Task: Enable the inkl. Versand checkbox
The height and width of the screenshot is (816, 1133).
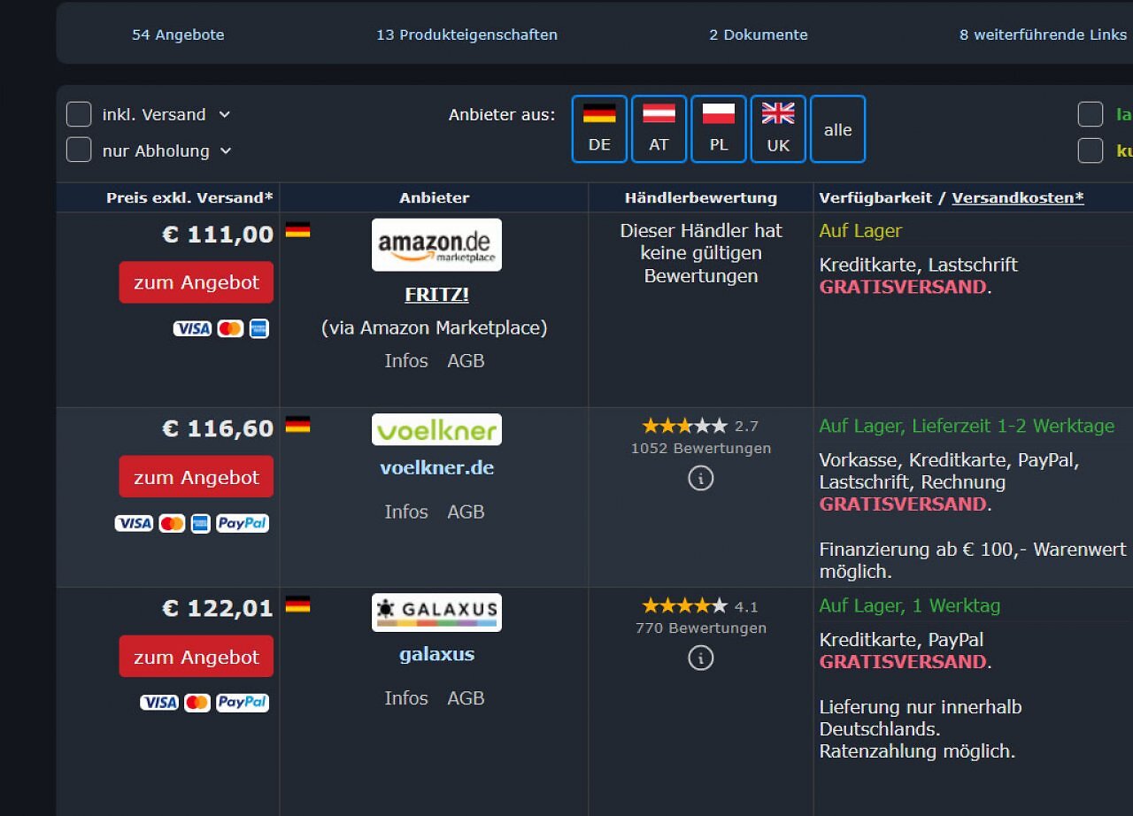Action: coord(79,114)
